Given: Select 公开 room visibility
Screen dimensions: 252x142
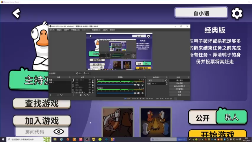Looking at the screenshot, I should pyautogui.click(x=203, y=118).
